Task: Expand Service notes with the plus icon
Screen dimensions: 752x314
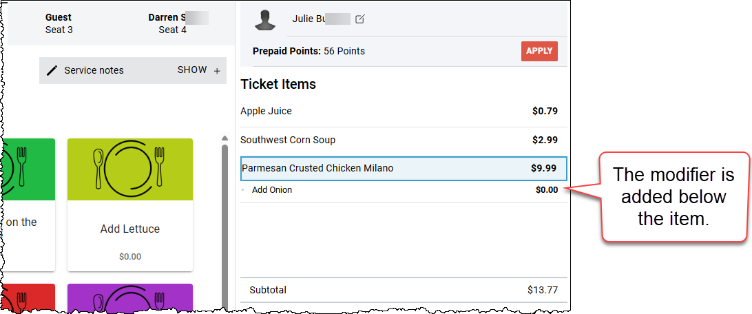Action: point(217,71)
